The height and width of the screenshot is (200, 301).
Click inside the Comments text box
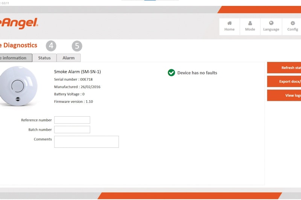tap(87, 141)
